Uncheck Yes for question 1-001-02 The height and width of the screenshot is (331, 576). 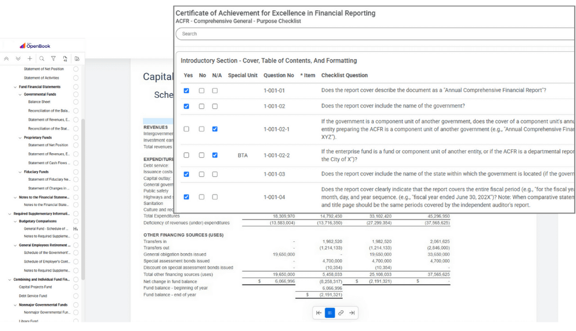click(187, 106)
